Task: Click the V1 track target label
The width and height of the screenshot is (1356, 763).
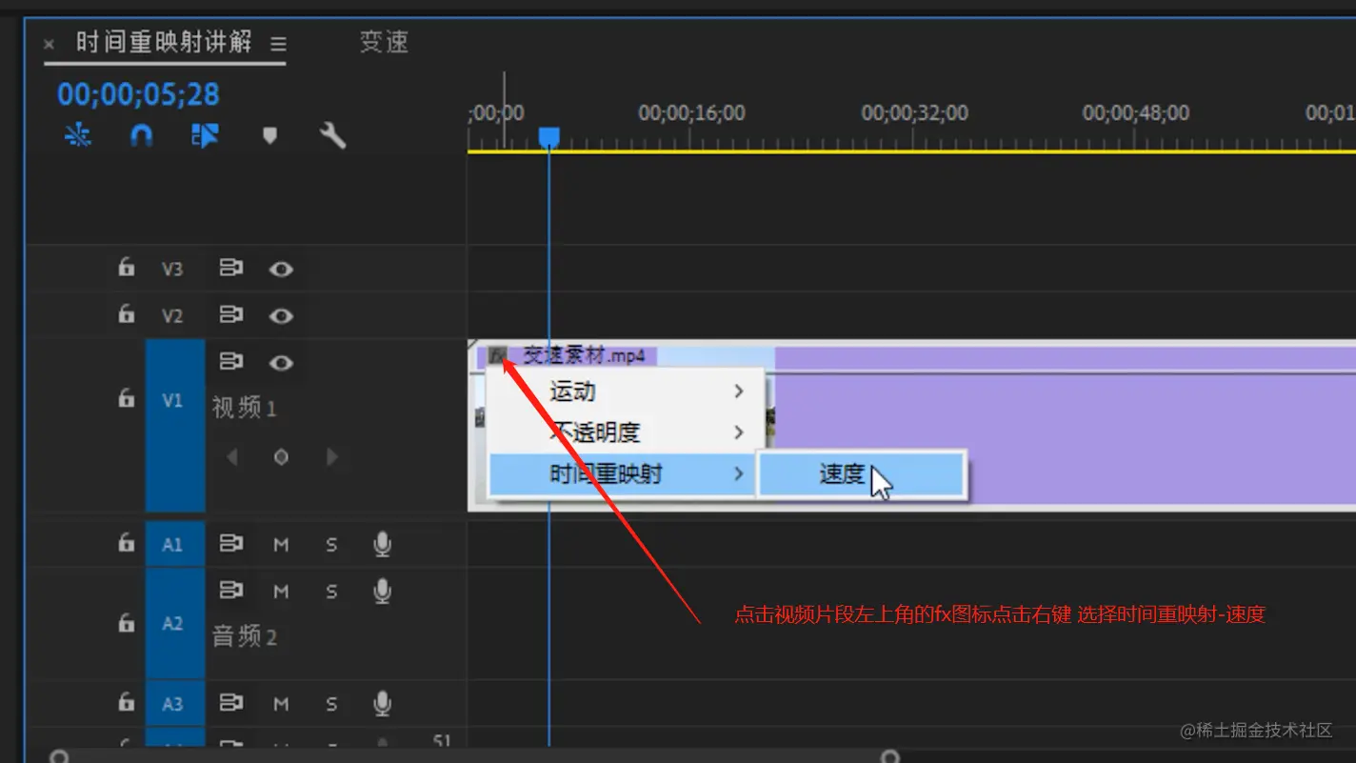Action: tap(174, 426)
